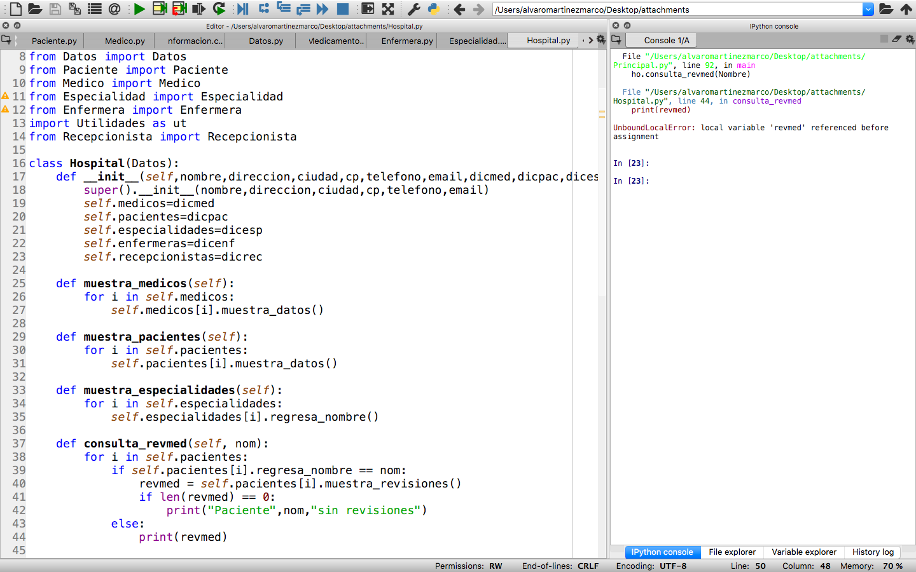Show next editor tabs with right chevron

click(x=591, y=40)
